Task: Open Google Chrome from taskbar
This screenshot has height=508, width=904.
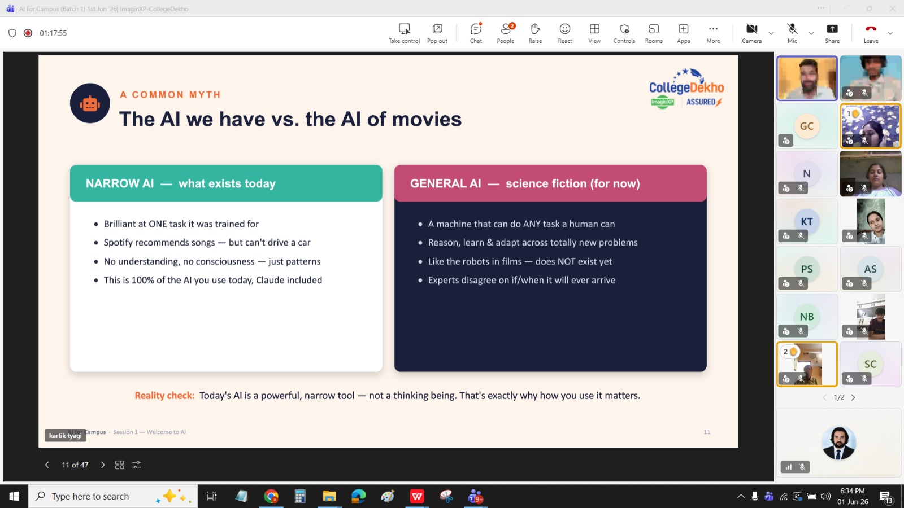Action: pyautogui.click(x=271, y=496)
